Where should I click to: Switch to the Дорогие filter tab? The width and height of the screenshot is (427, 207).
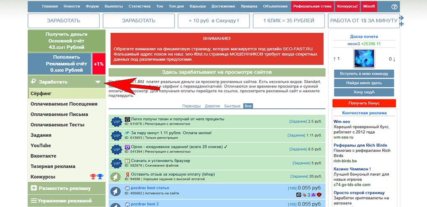[212, 106]
